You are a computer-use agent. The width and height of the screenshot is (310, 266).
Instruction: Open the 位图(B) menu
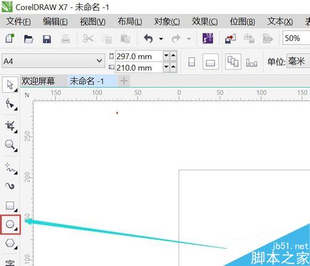242,21
